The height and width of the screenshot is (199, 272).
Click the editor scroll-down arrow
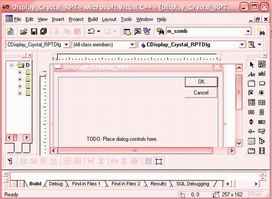pyautogui.click(x=239, y=143)
